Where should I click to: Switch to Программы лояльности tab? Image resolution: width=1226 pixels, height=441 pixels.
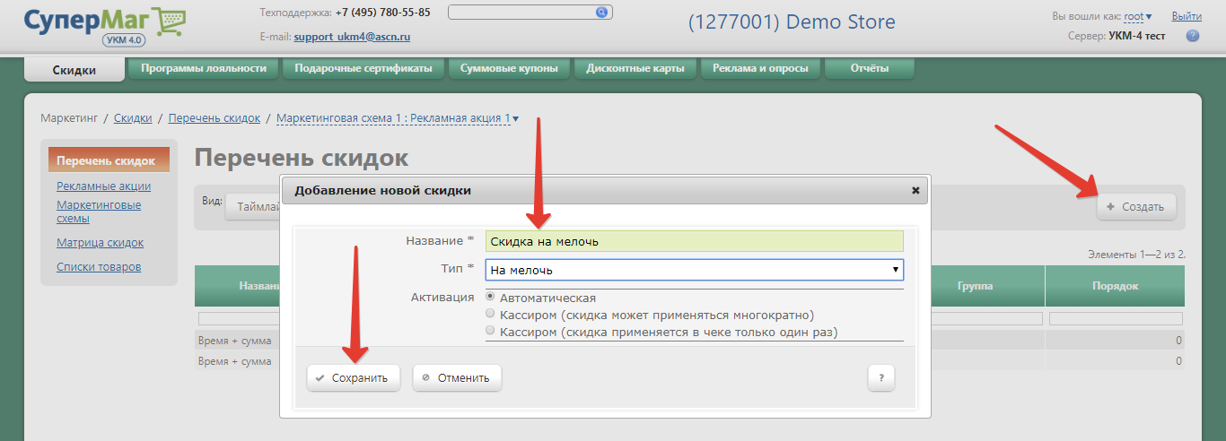[204, 68]
